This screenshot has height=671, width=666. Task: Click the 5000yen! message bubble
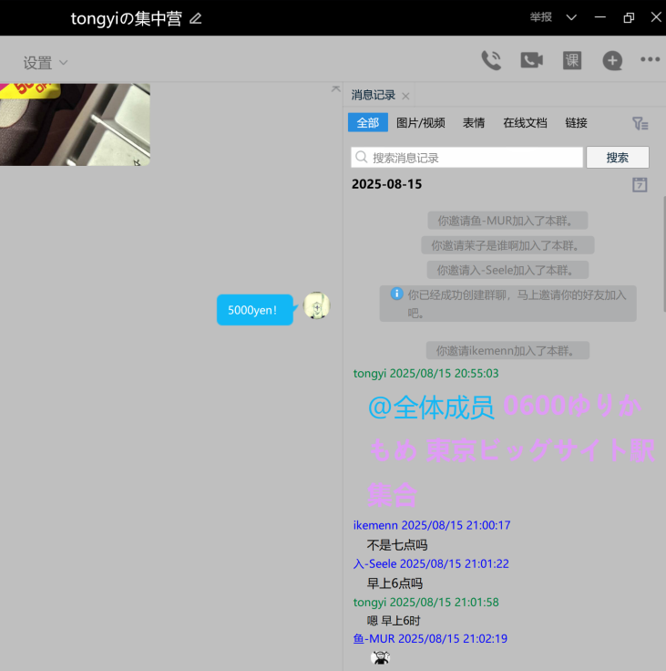(255, 310)
